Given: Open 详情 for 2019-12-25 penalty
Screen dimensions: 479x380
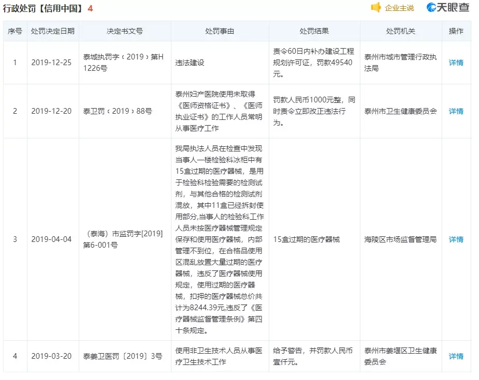Looking at the screenshot, I should pos(456,63).
